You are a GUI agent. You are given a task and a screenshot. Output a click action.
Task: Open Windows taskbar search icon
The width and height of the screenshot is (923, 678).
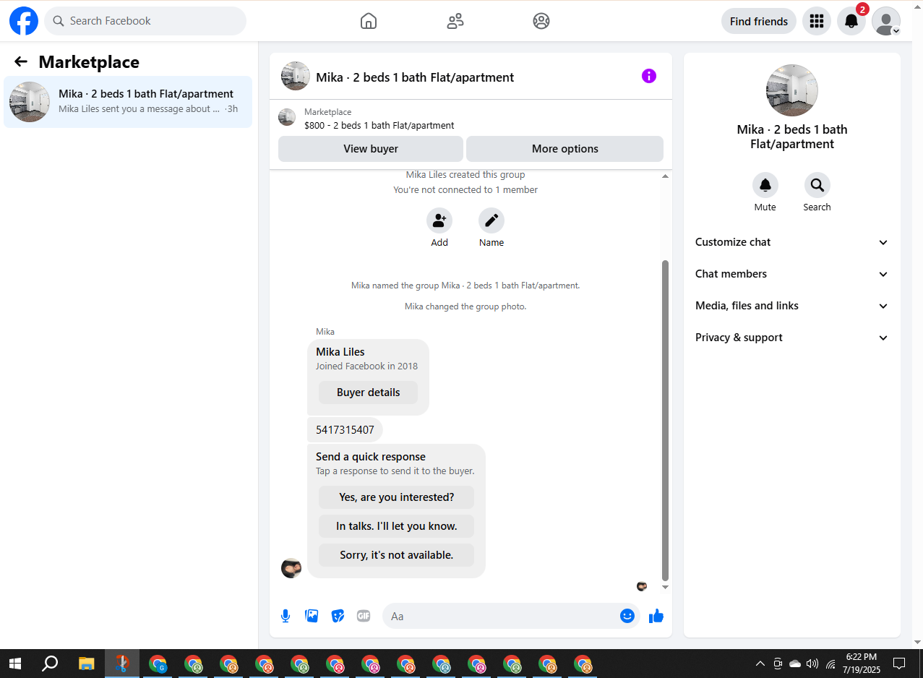(50, 663)
